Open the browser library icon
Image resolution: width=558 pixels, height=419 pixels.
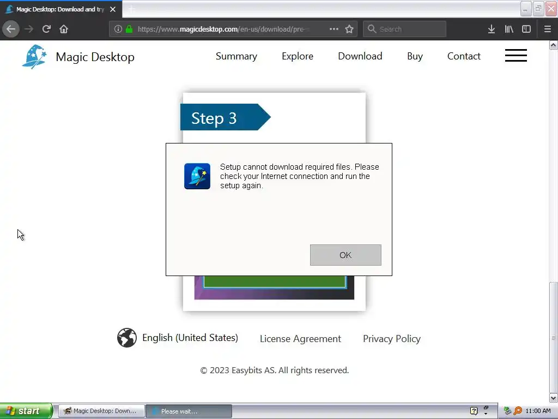(509, 29)
